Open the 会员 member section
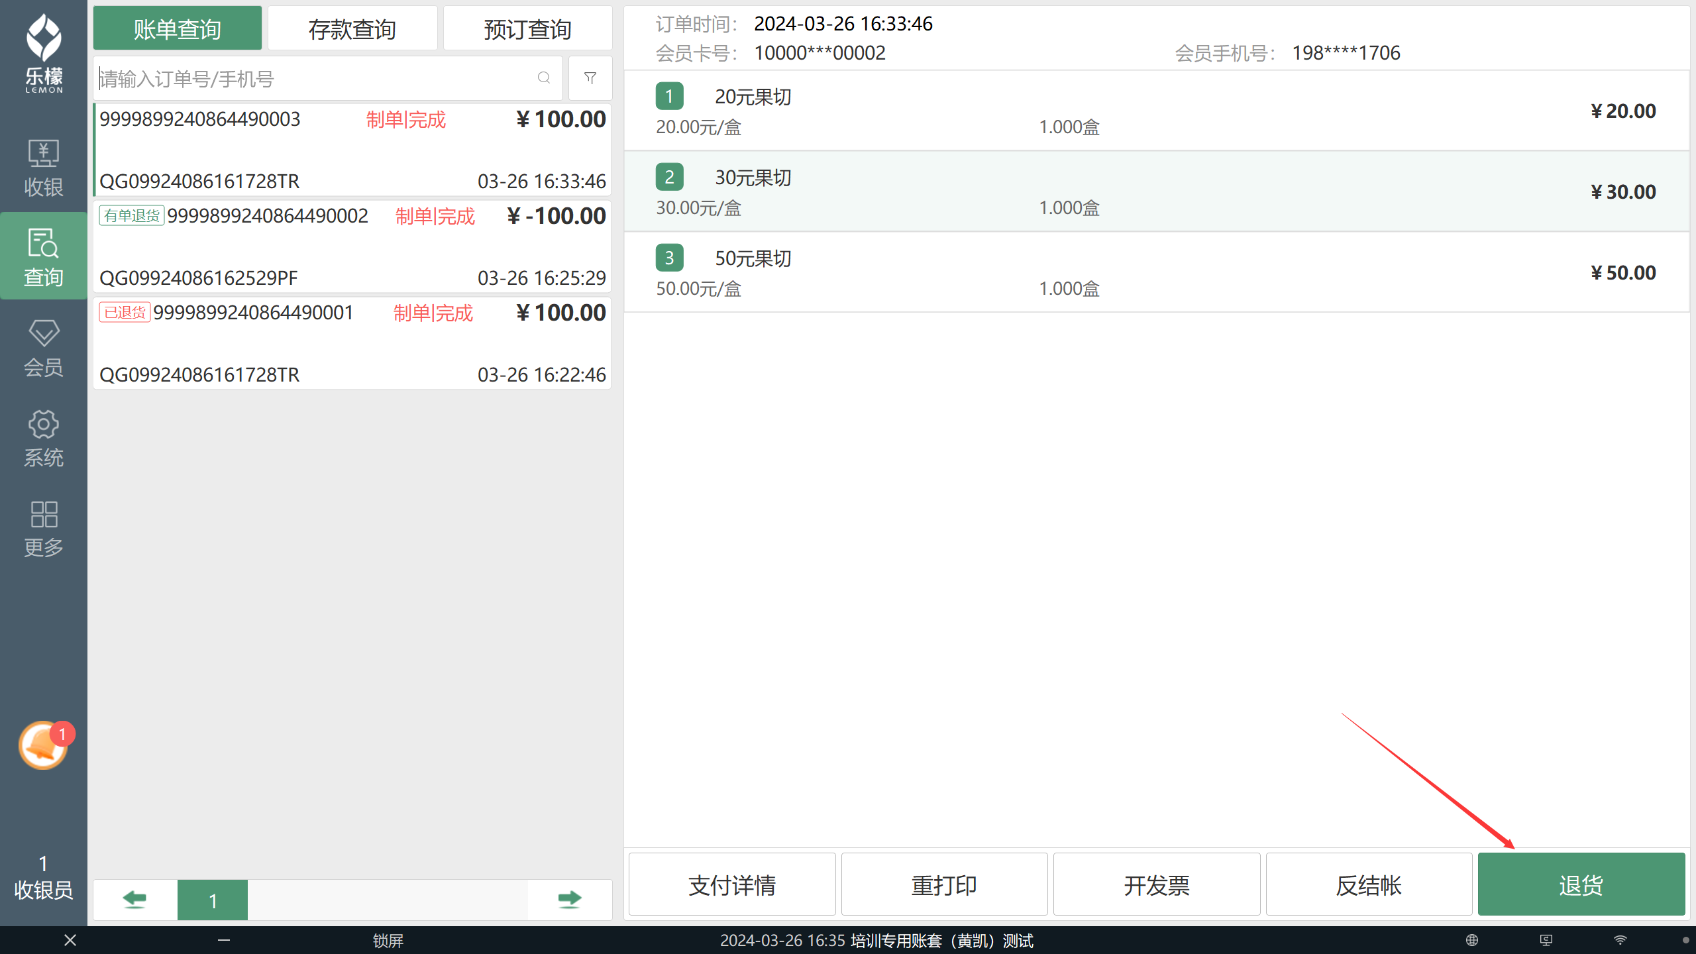 pos(44,348)
